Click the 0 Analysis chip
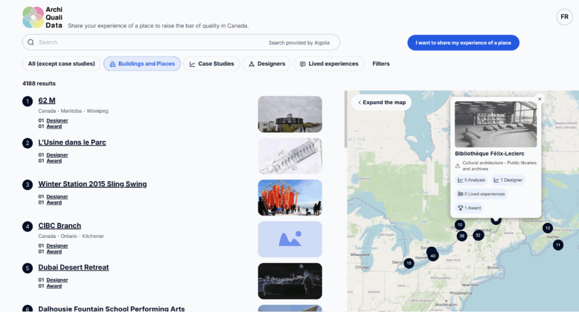 (471, 180)
